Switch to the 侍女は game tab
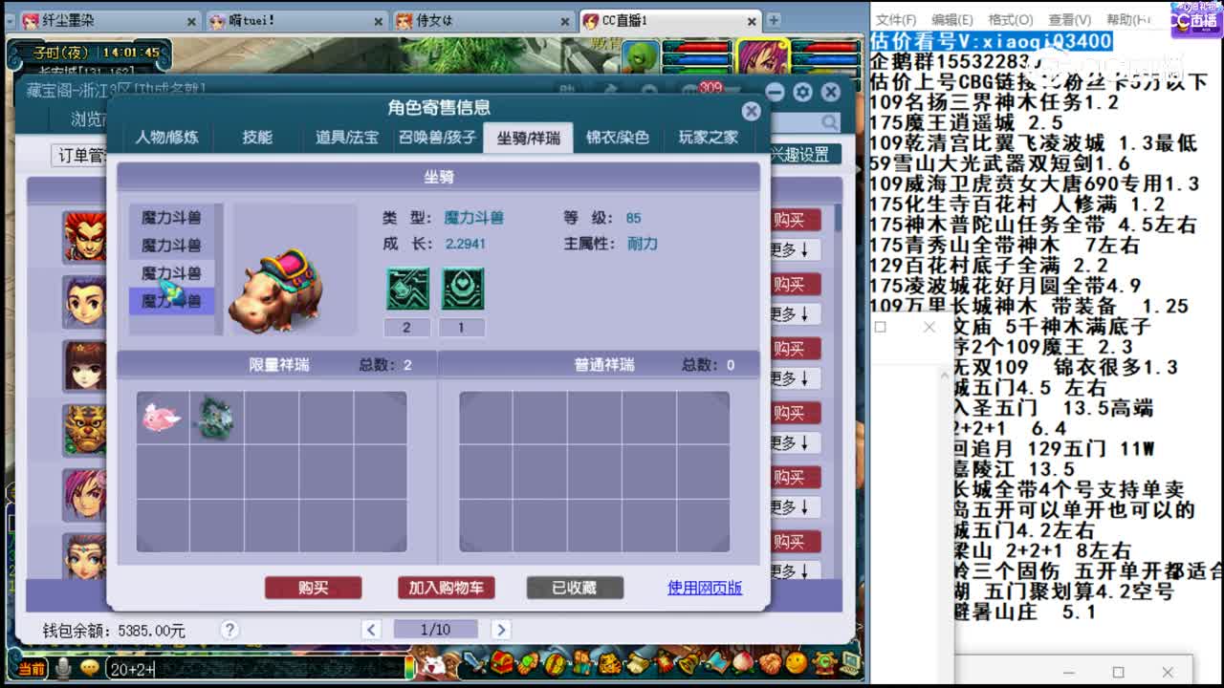The width and height of the screenshot is (1224, 688). tap(483, 20)
